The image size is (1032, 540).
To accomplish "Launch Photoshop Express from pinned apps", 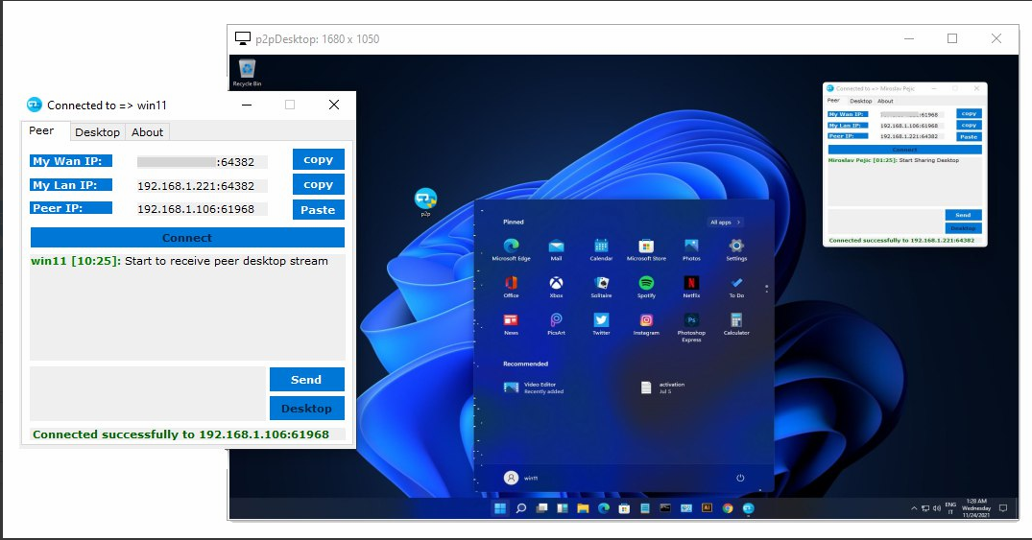I will 691,320.
